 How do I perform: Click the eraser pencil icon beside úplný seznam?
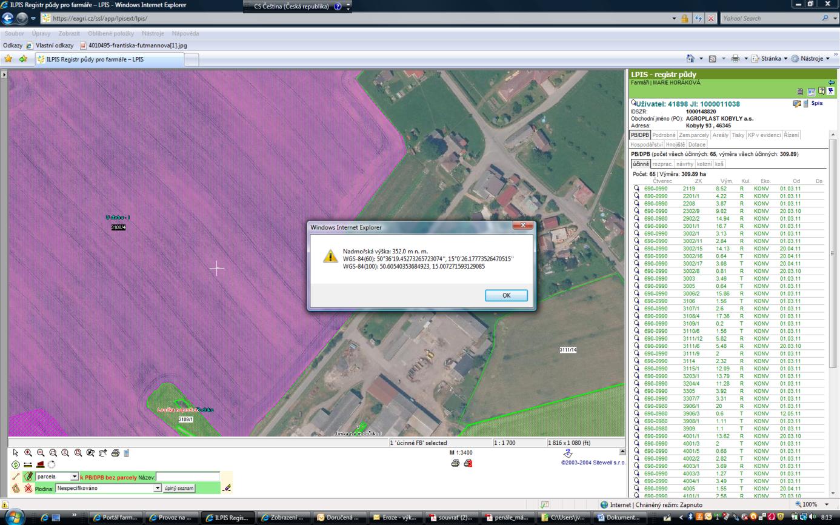coord(227,488)
